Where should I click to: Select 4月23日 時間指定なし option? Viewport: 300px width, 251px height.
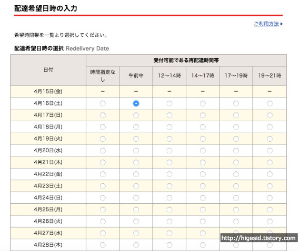[103, 186]
